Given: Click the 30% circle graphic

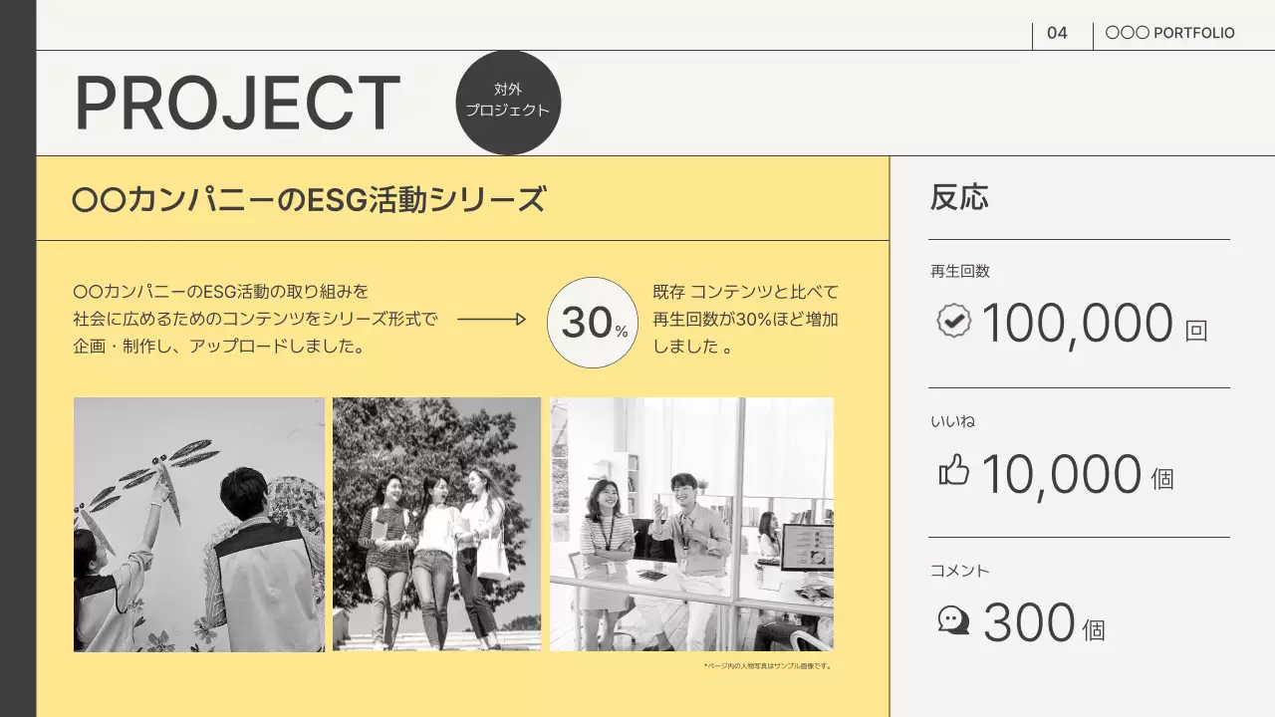Looking at the screenshot, I should [x=593, y=323].
